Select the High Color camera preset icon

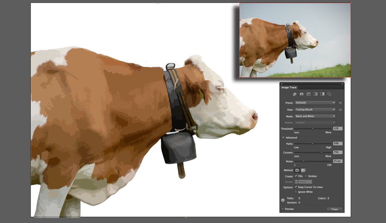pyautogui.click(x=302, y=94)
